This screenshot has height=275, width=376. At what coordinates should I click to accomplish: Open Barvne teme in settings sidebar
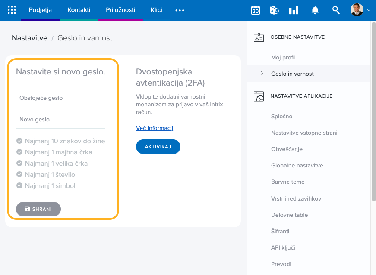[x=288, y=182]
